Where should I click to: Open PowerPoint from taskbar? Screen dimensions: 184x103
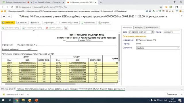37,100
